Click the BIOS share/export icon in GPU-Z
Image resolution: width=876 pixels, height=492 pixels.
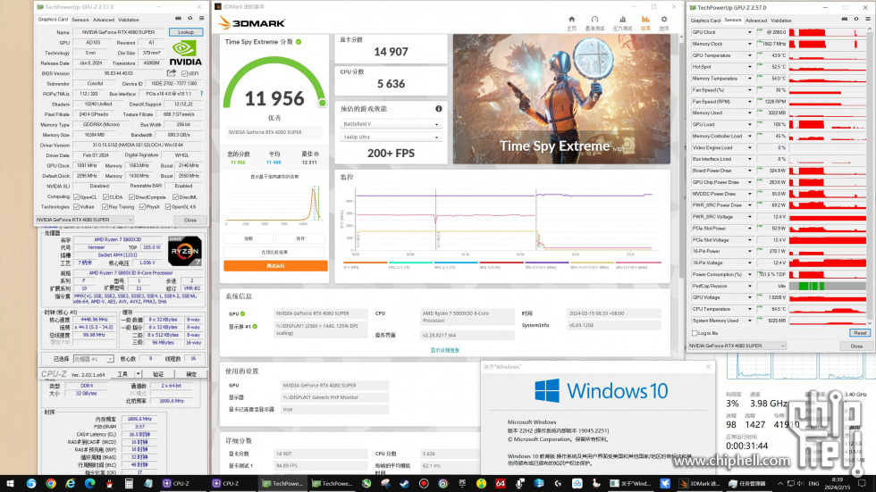coord(171,73)
